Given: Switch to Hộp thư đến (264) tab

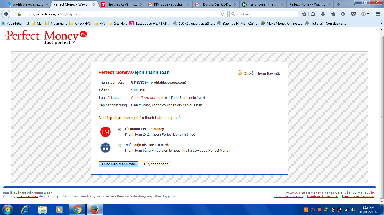Looking at the screenshot, I should 216,4.
